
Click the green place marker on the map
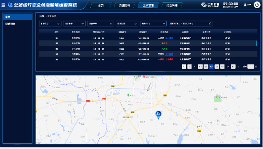[x=128, y=95]
